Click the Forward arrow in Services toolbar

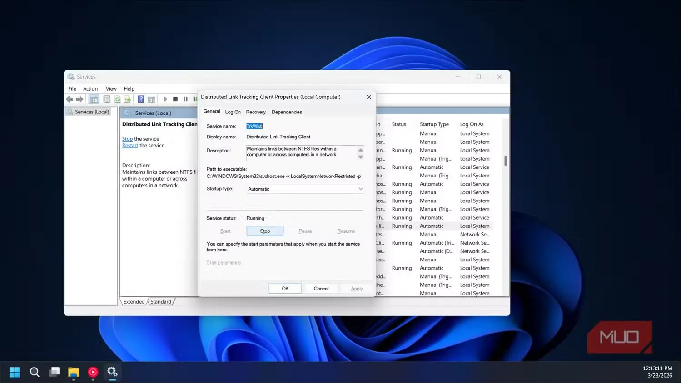[x=80, y=99]
